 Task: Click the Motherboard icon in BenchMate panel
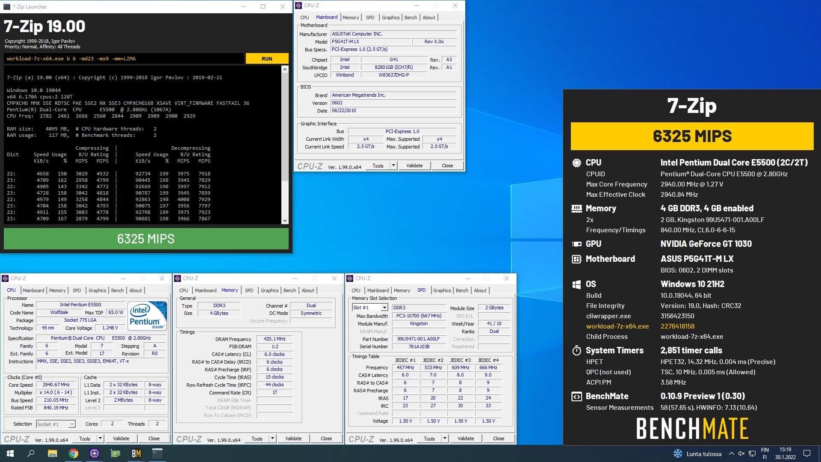pos(576,259)
